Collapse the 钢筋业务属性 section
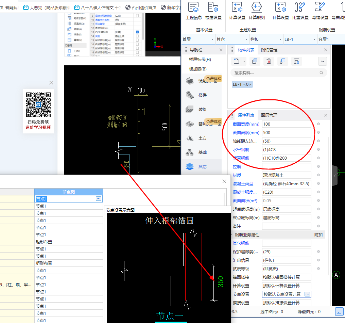The image size is (345, 323). tap(232, 235)
